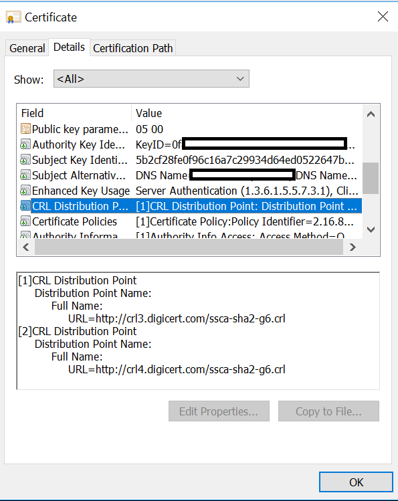Click the field list scroll up arrow
398x501 pixels.
click(x=371, y=114)
